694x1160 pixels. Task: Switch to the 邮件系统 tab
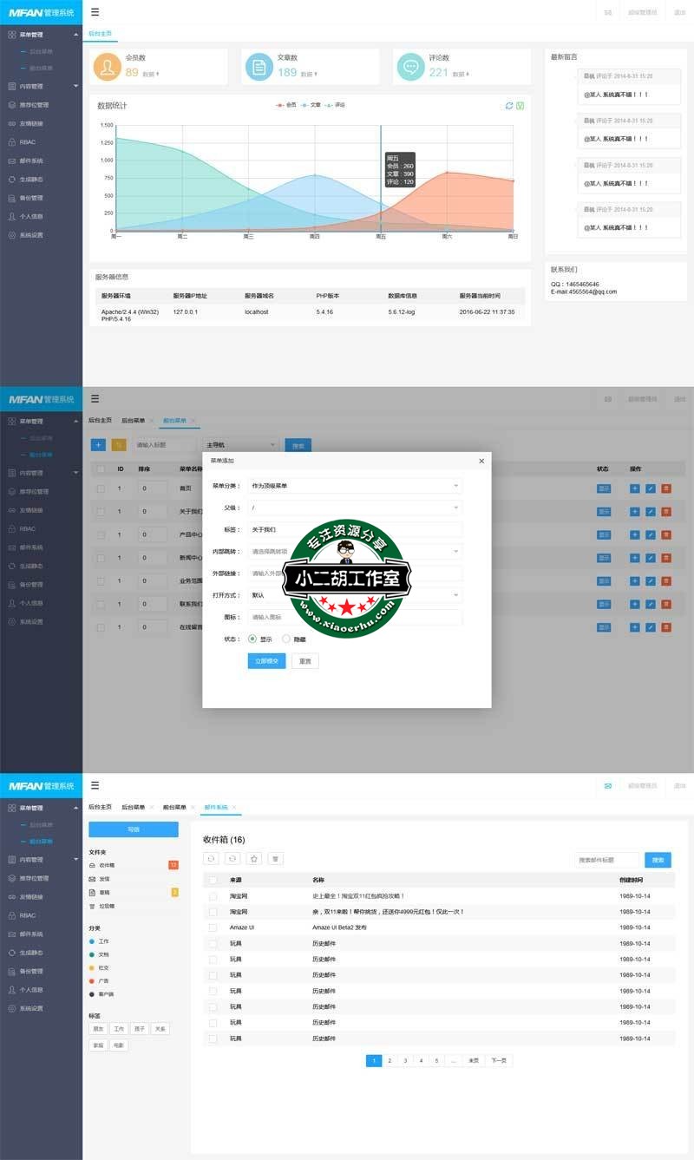[x=215, y=807]
